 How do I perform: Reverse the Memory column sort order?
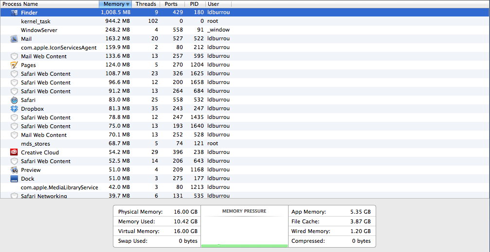click(115, 4)
